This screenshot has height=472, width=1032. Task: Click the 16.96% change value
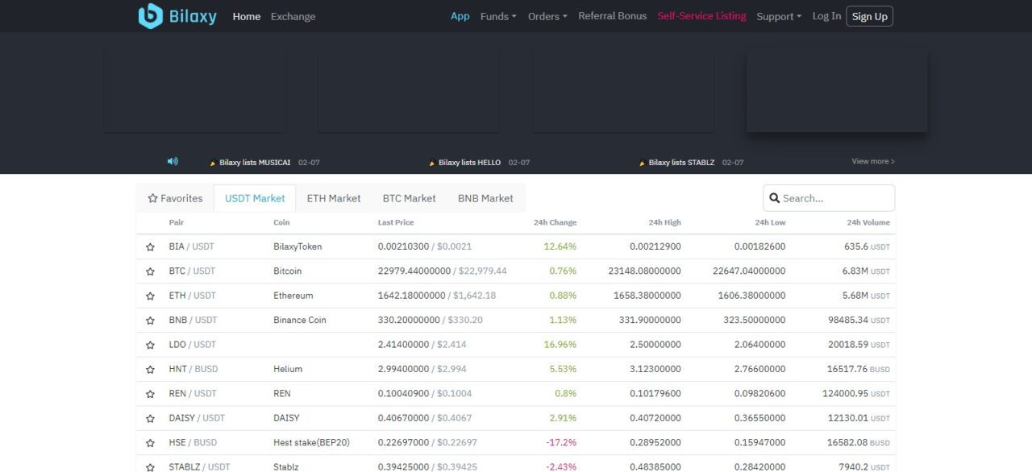[x=560, y=345]
